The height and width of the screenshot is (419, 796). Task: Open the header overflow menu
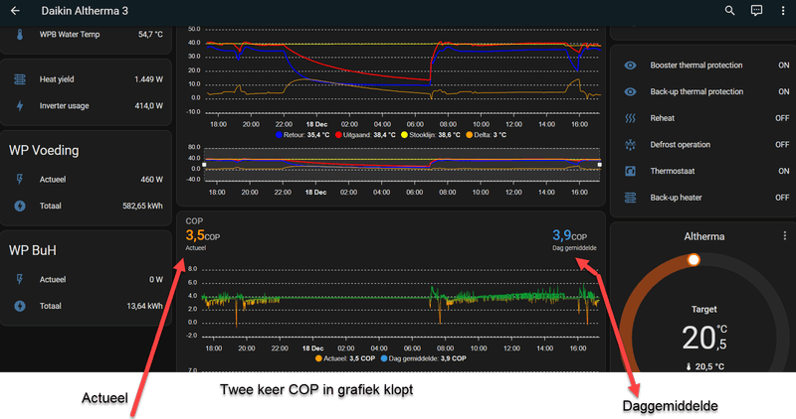783,11
